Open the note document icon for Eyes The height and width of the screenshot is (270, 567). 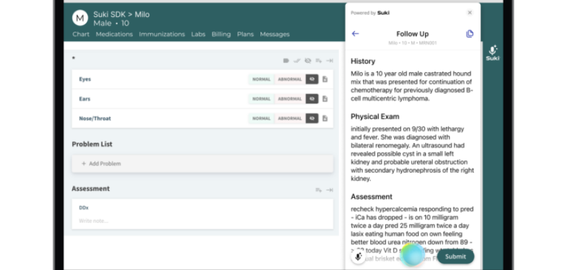325,79
